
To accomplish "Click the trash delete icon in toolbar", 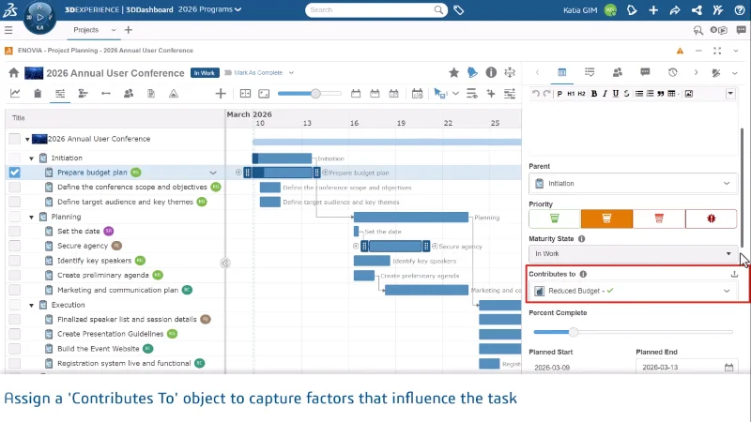I will pos(38,94).
